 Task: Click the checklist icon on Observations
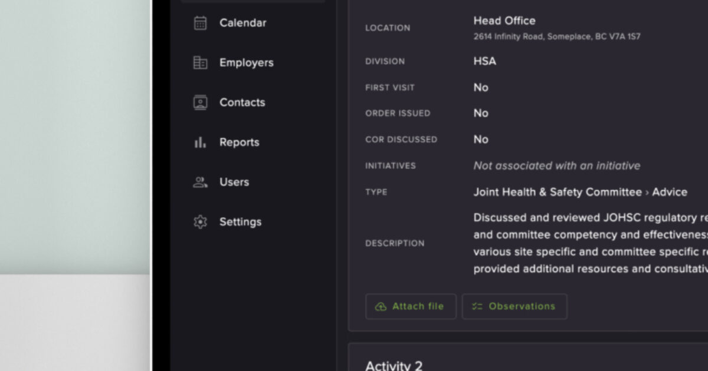pos(477,306)
